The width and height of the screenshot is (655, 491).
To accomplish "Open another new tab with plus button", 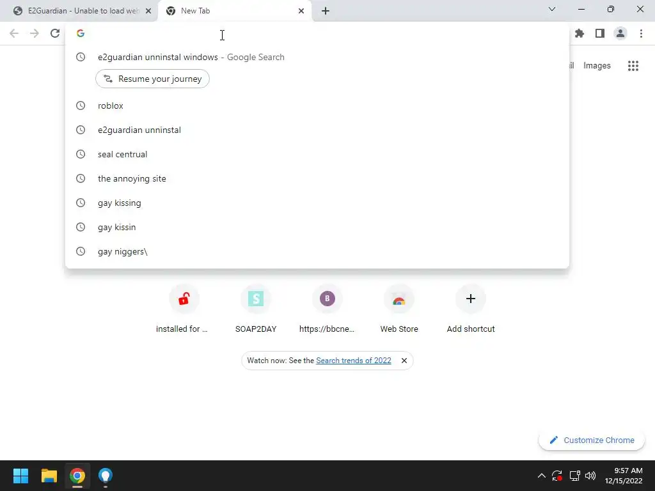I will [326, 11].
